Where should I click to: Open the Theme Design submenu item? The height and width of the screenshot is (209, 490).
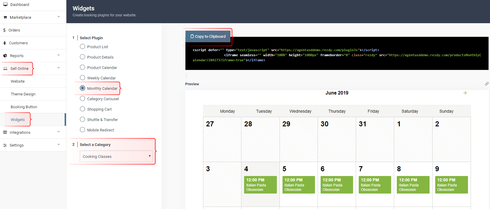click(x=33, y=94)
